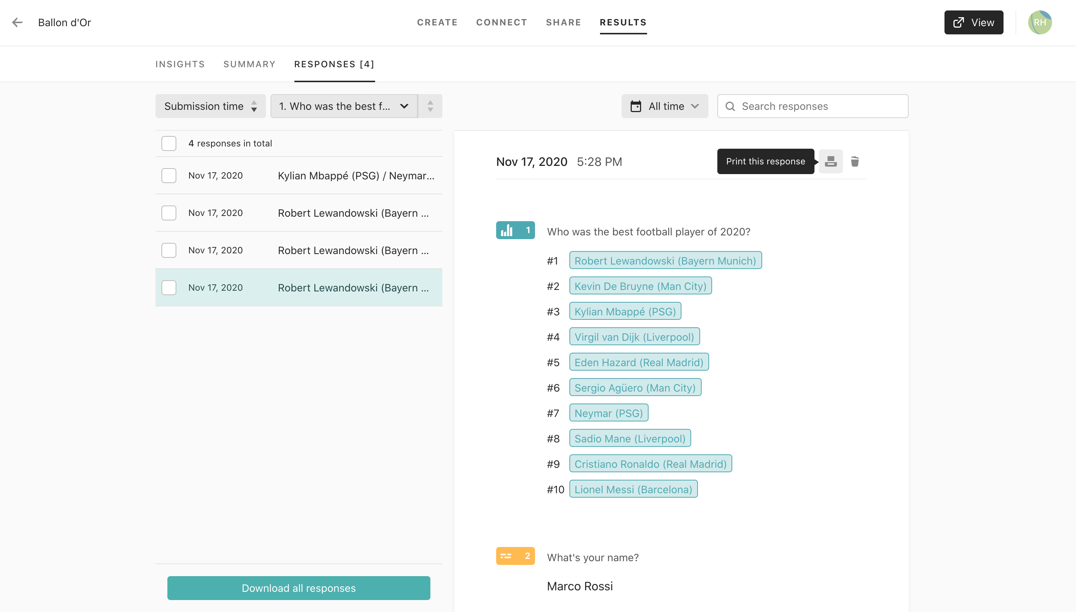
Task: Select the Responses [4] sub-tab
Action: point(334,64)
